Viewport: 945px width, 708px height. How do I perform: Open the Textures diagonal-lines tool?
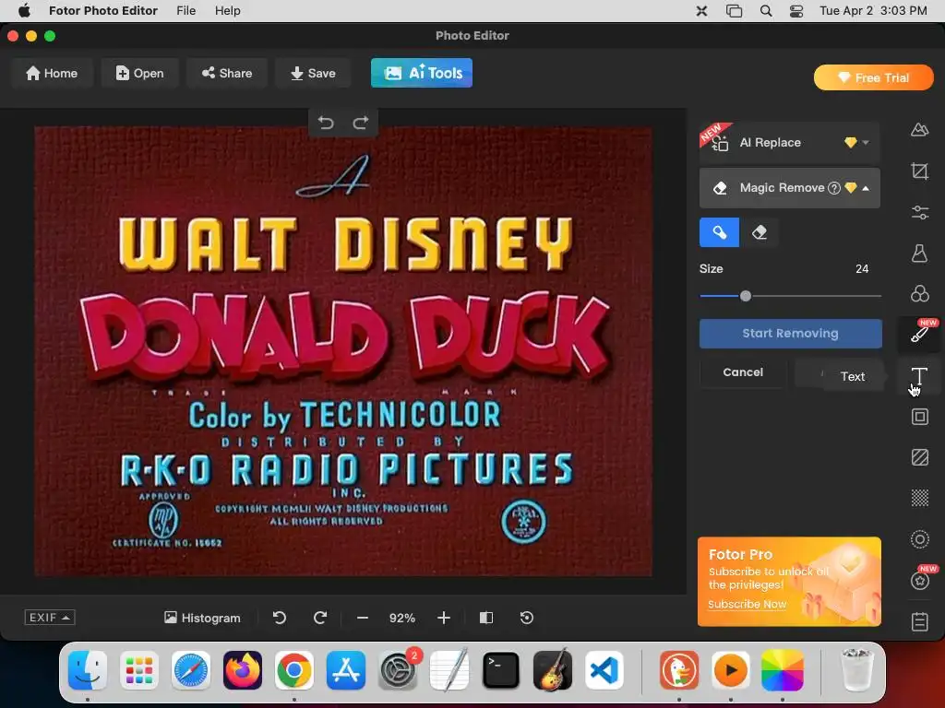919,457
